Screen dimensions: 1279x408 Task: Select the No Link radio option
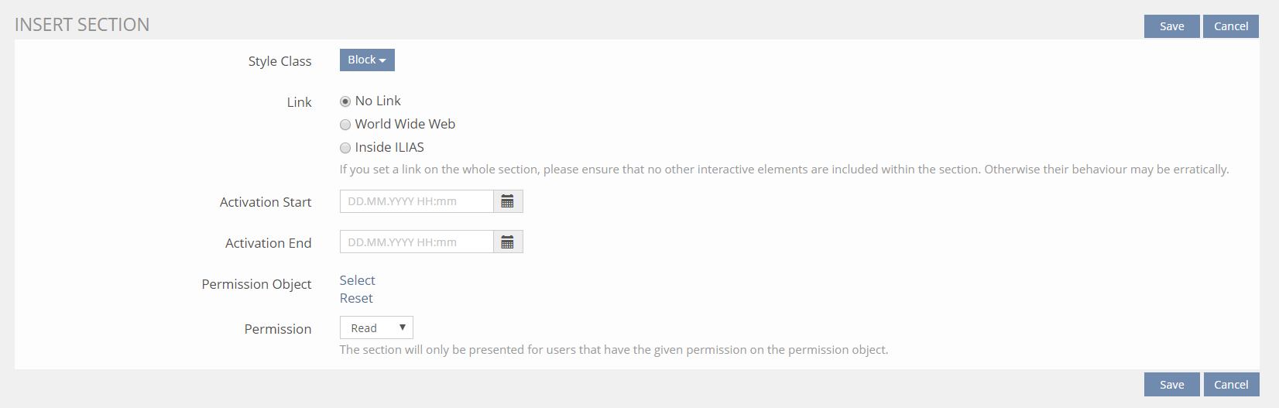pyautogui.click(x=345, y=101)
